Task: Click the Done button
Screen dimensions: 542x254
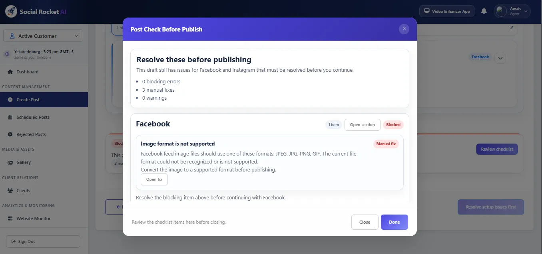Action: [394, 222]
